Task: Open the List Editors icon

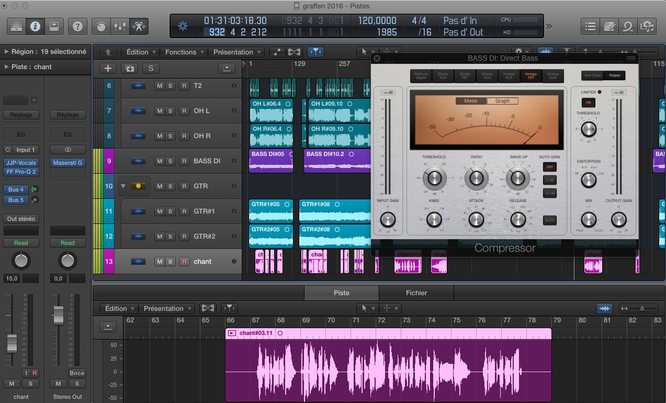Action: coord(591,26)
